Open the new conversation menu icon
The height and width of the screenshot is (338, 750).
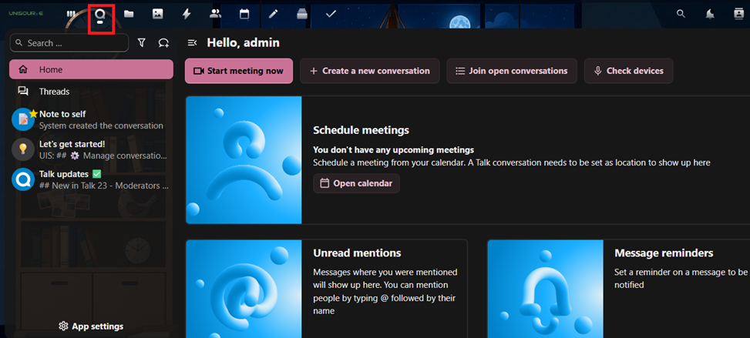163,43
